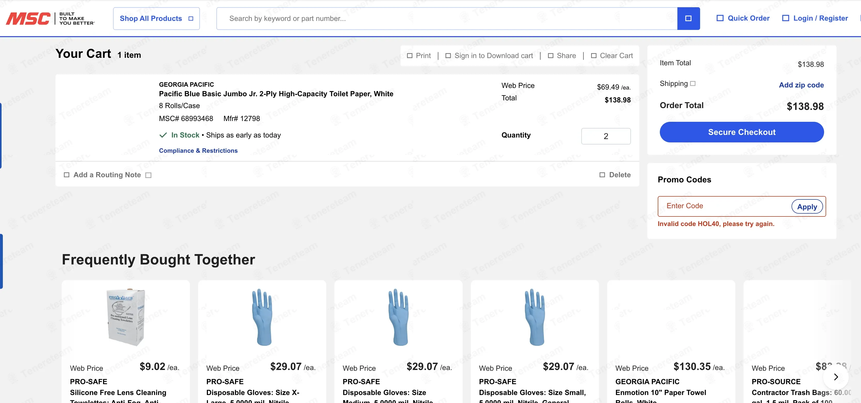861x403 pixels.
Task: Focus the keyword or part number search field
Action: coord(447,18)
